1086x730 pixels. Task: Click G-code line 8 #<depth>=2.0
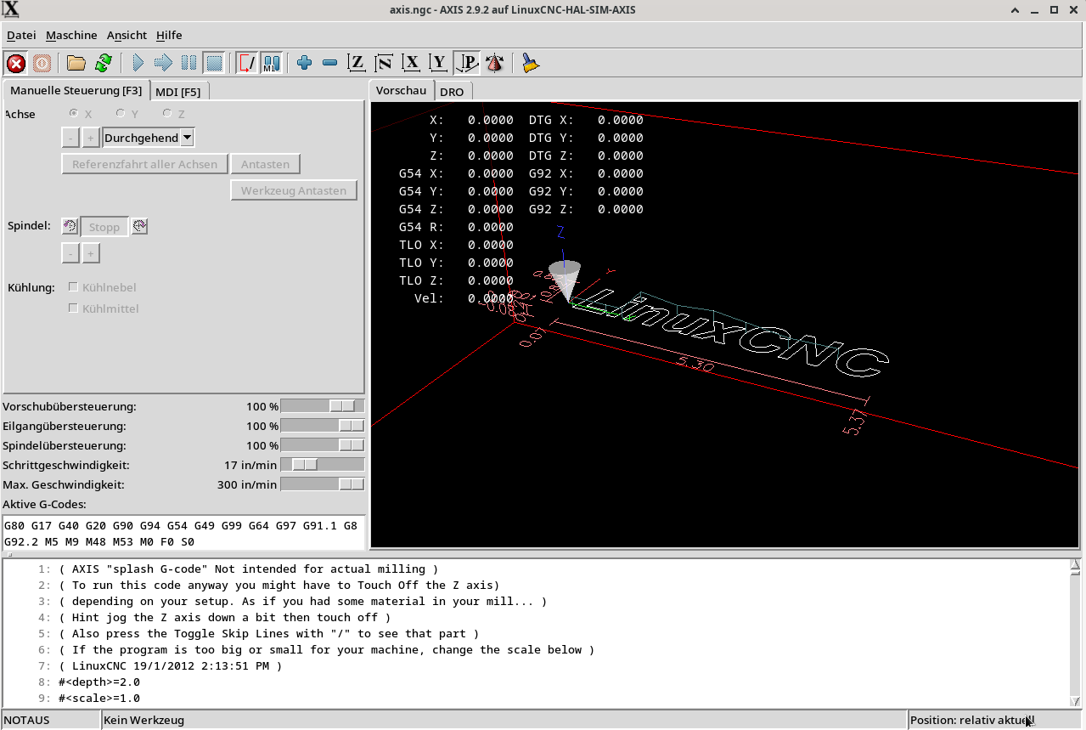(100, 682)
